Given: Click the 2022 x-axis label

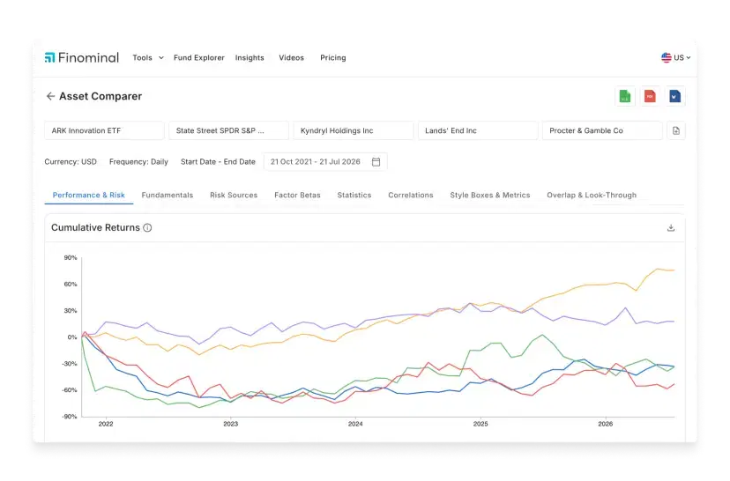Looking at the screenshot, I should 106,425.
